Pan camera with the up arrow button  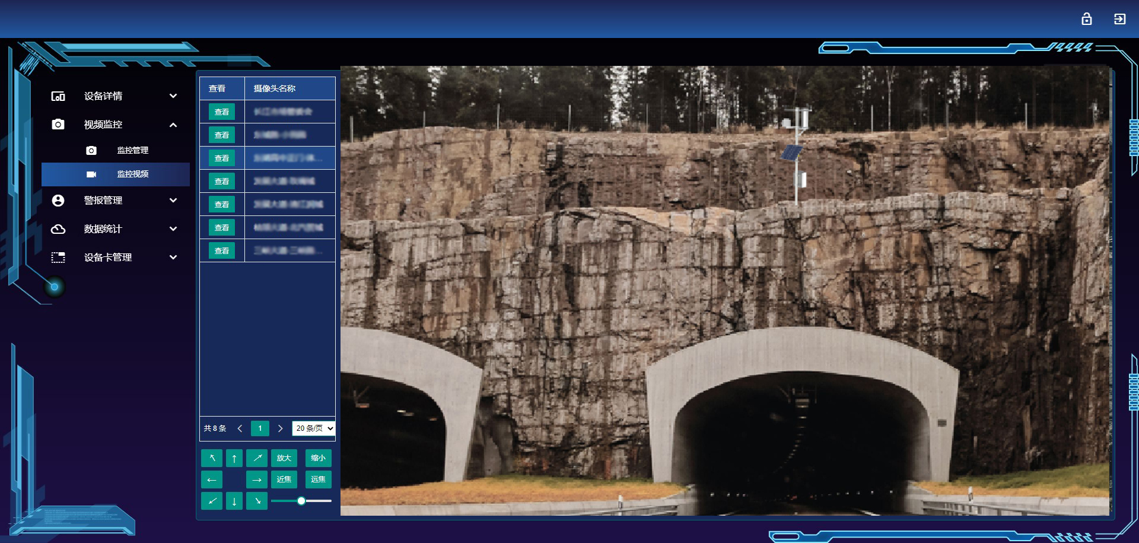234,458
